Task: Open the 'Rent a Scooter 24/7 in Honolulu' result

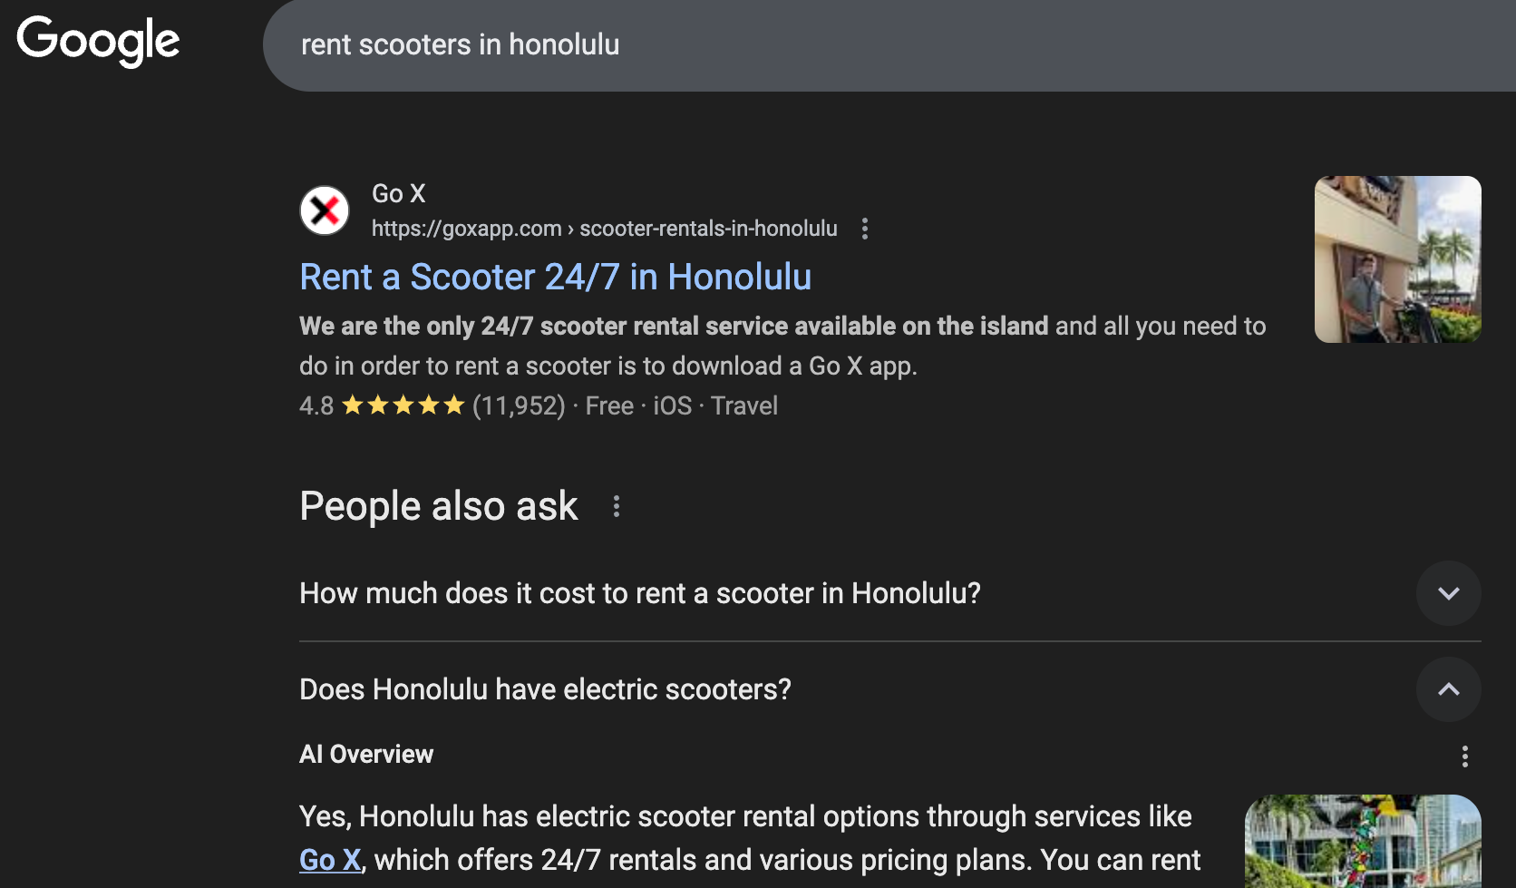Action: 556,278
